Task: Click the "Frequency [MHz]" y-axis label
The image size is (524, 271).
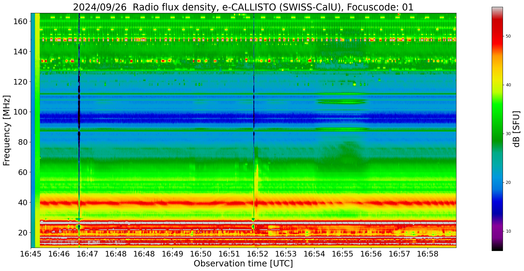Action: [x=7, y=131]
